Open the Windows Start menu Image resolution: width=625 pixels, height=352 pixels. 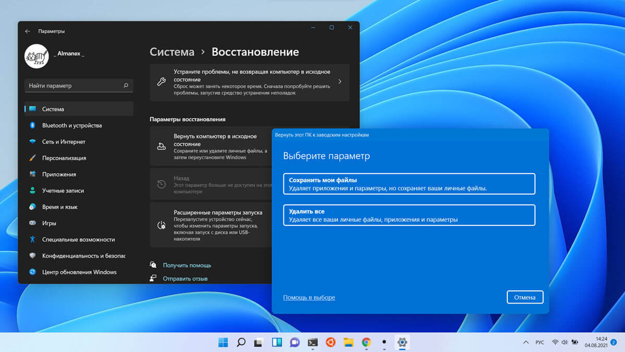(223, 343)
